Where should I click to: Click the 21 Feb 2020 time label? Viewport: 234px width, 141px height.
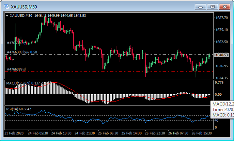tap(14, 133)
